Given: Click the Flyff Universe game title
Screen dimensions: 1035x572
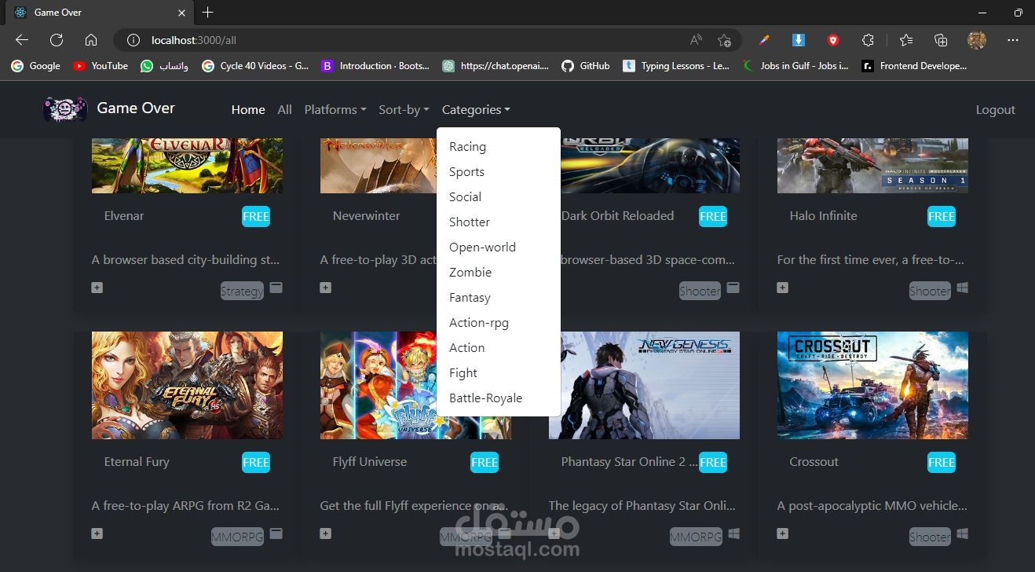Looking at the screenshot, I should (370, 462).
